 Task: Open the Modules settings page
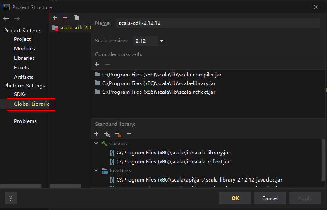(x=24, y=48)
